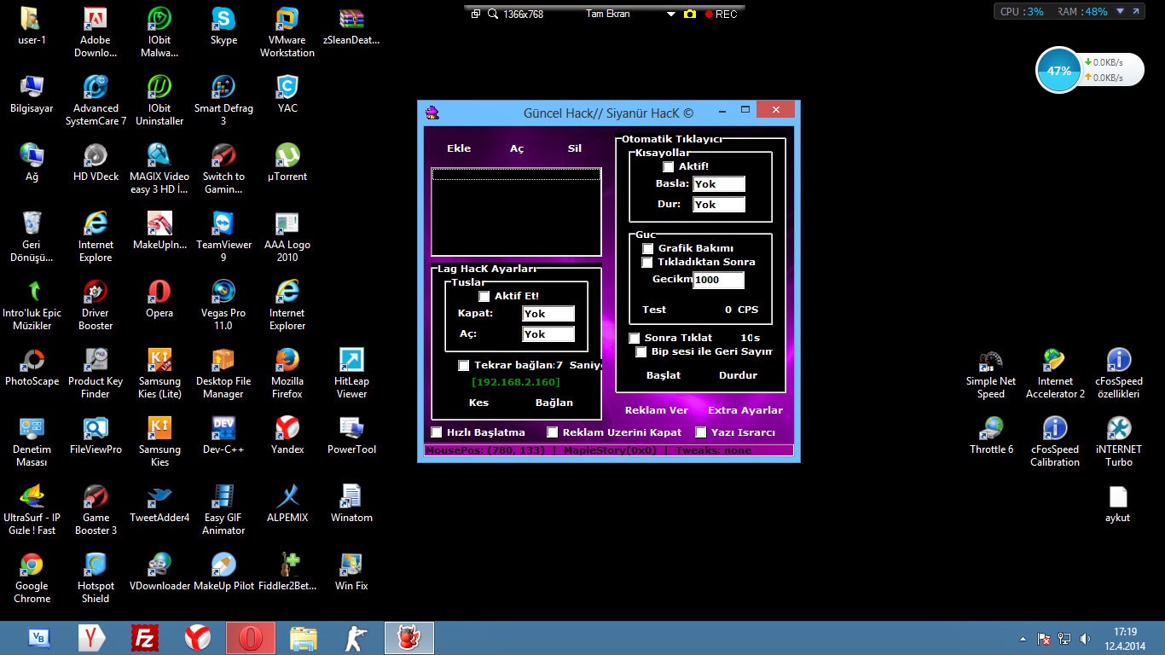The height and width of the screenshot is (655, 1165).
Task: Enable the Aktif Et! checkbox under Tuslar
Action: (x=484, y=297)
